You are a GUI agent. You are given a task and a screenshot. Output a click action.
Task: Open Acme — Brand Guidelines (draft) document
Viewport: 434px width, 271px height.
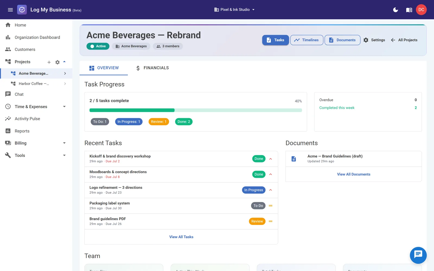click(353, 159)
